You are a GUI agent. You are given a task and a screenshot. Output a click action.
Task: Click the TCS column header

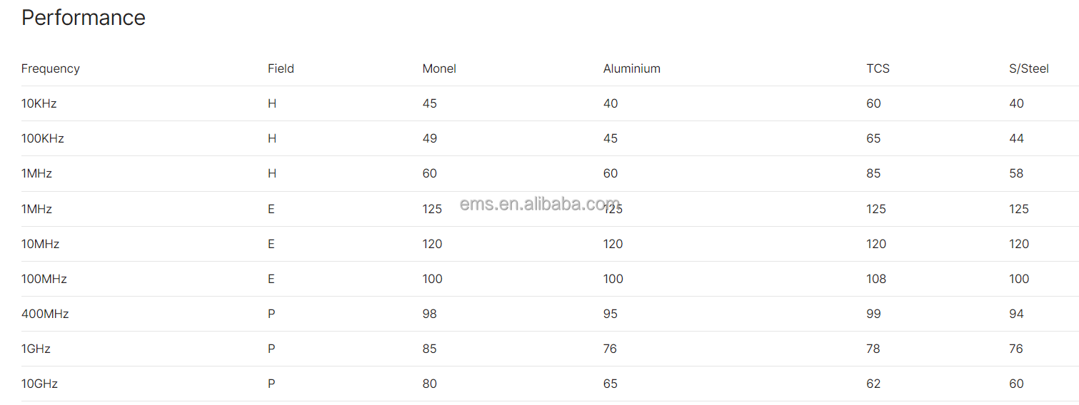point(878,68)
